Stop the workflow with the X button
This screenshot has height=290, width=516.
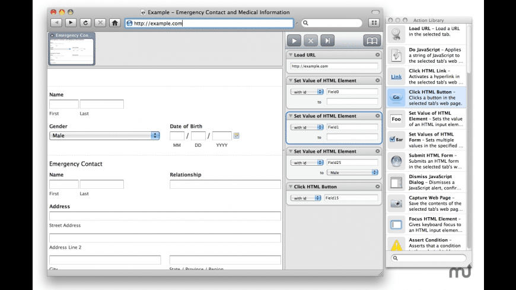tap(311, 40)
